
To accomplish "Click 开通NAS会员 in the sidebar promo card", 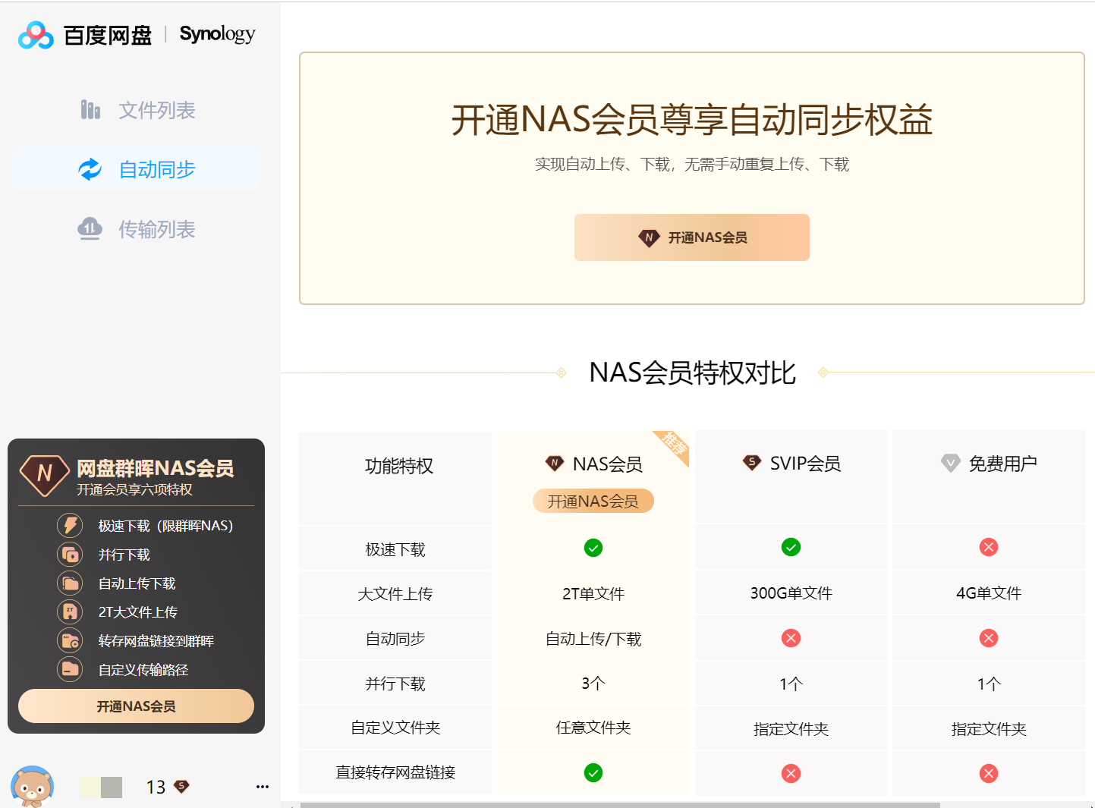I will 136,706.
